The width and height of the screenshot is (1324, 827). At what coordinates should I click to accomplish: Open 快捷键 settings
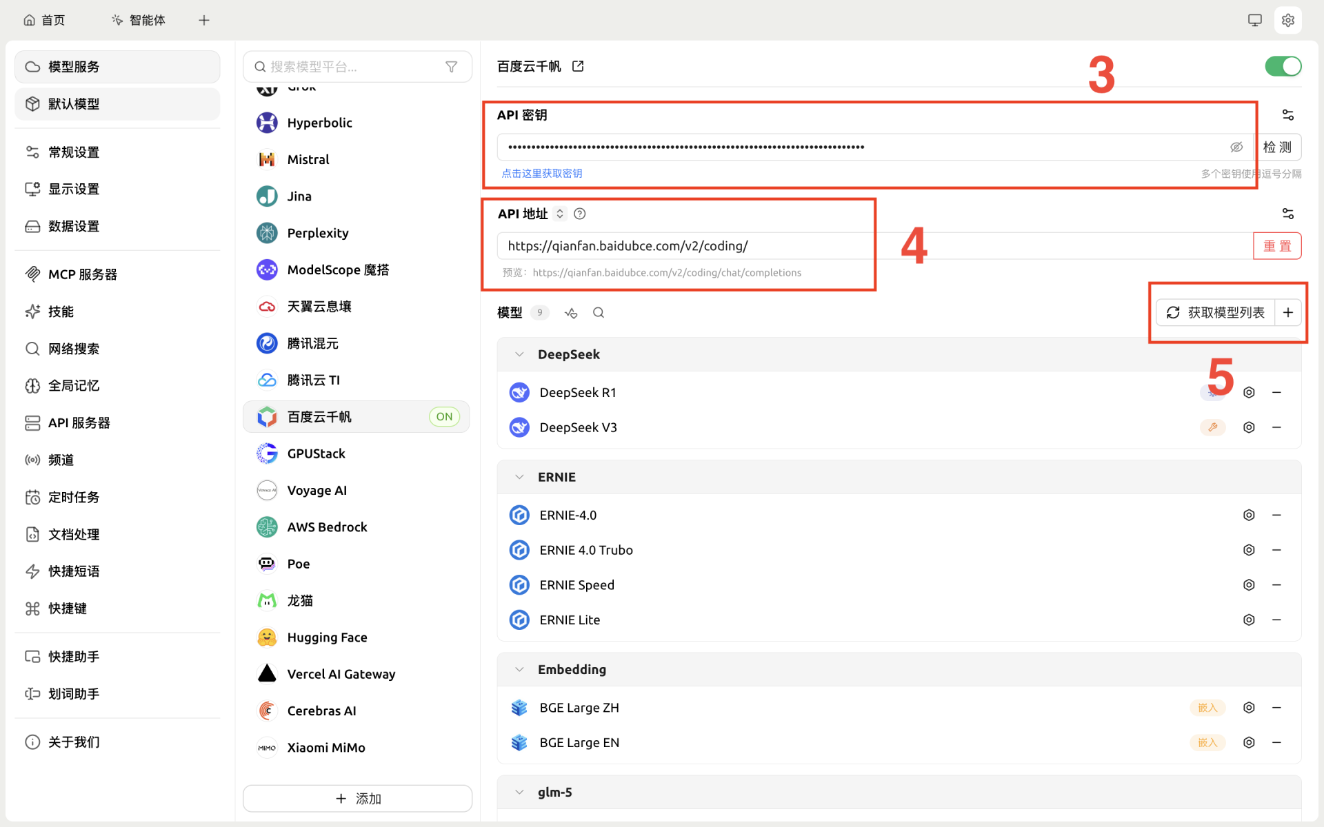[117, 609]
